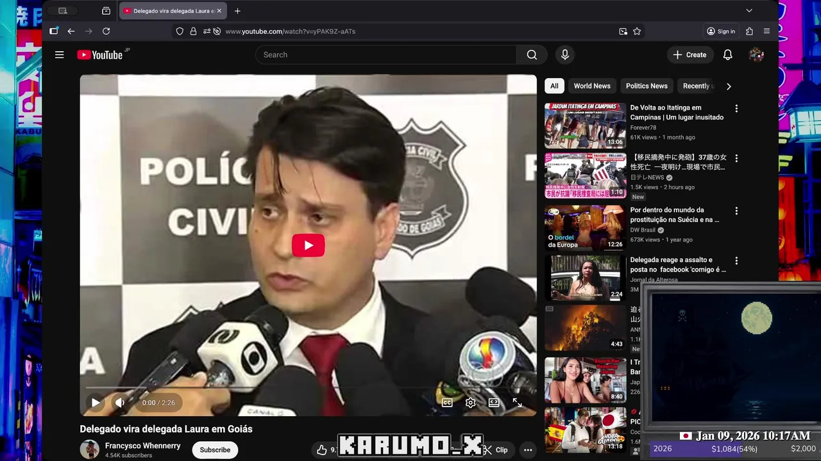Screen dimensions: 821x461
Task: Open a new browser tab
Action: (237, 11)
